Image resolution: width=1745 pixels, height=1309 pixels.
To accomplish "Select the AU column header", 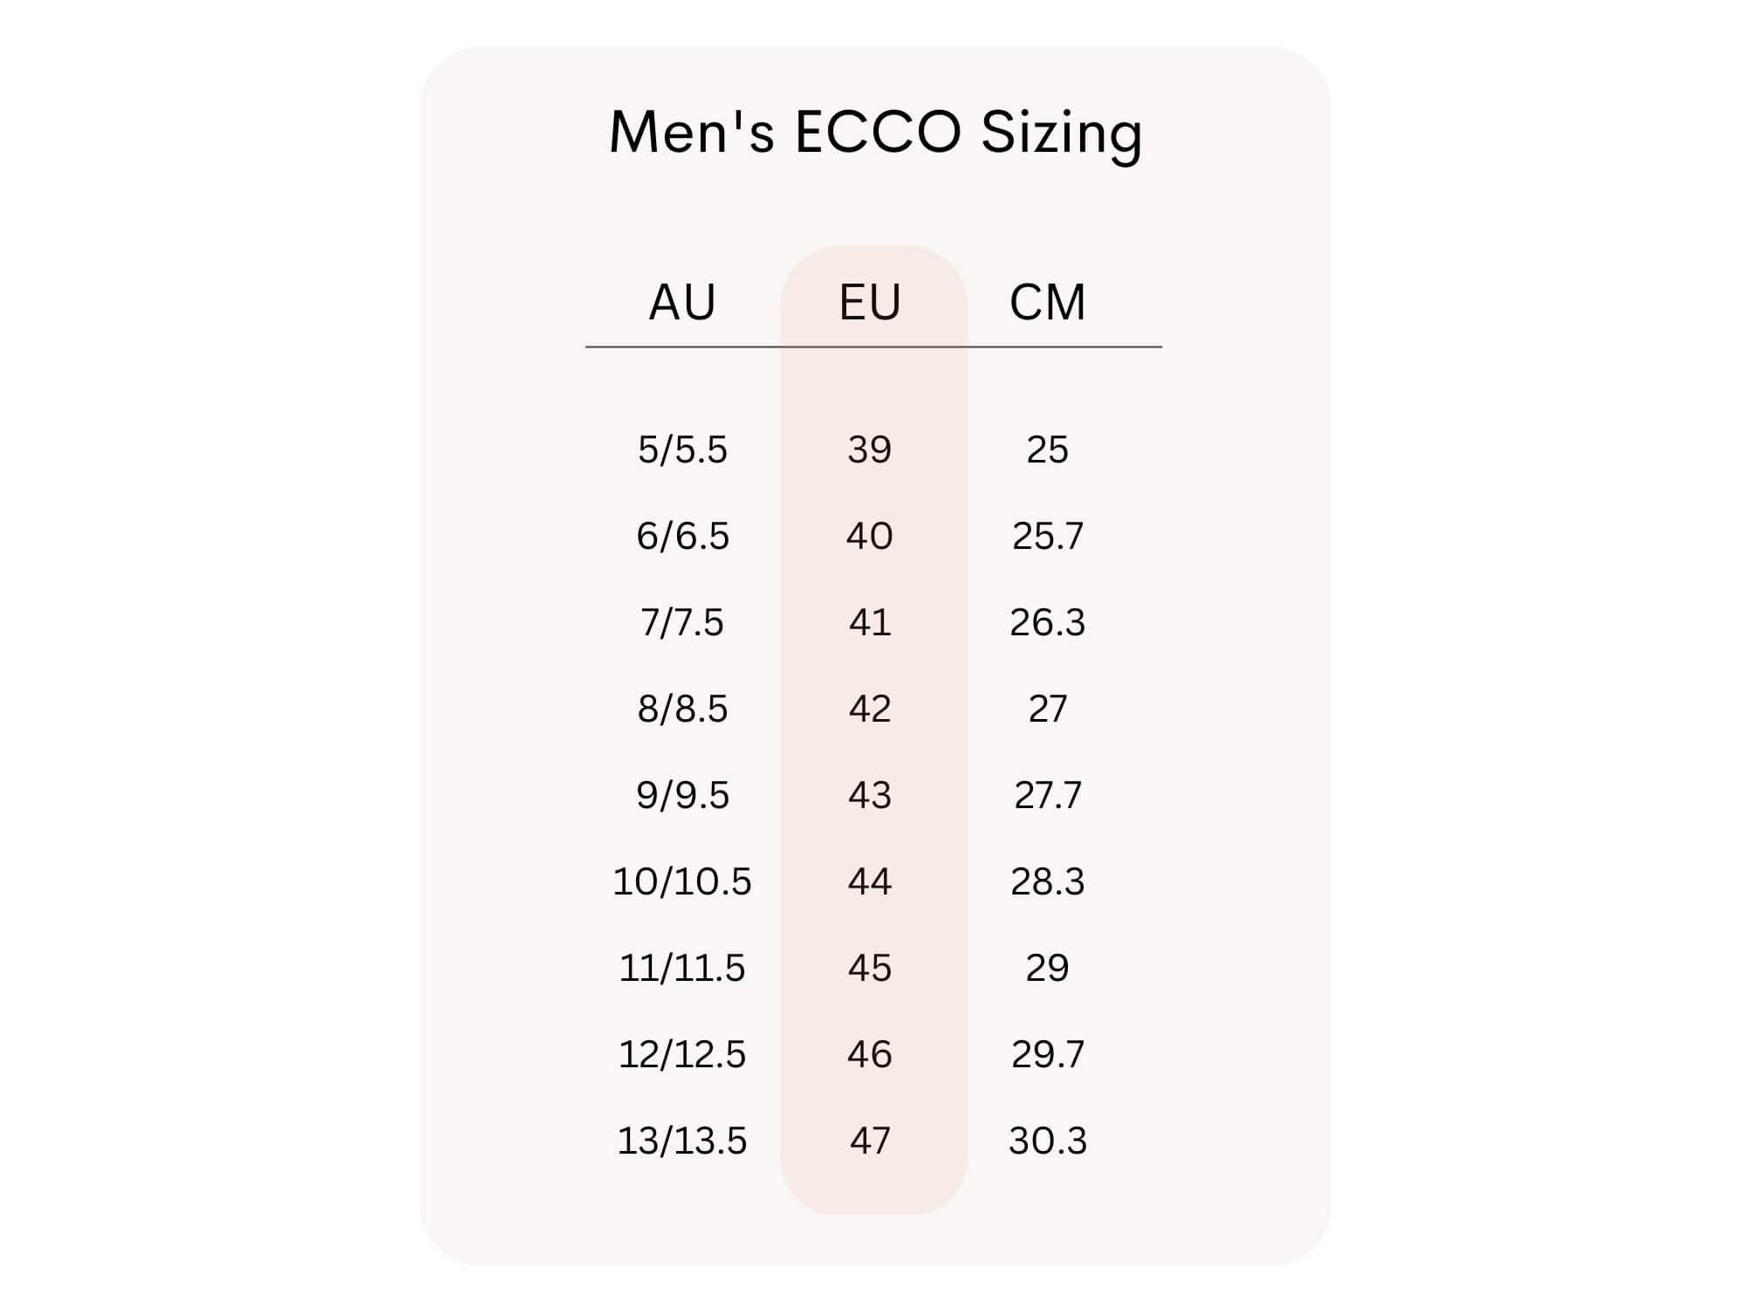I will coord(682,303).
